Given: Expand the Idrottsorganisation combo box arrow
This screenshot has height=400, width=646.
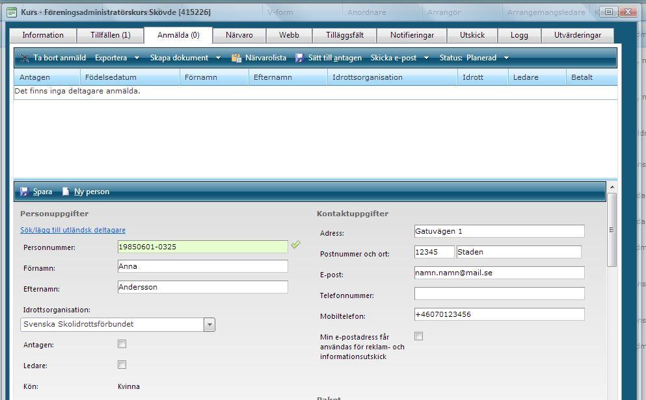Looking at the screenshot, I should coord(209,325).
